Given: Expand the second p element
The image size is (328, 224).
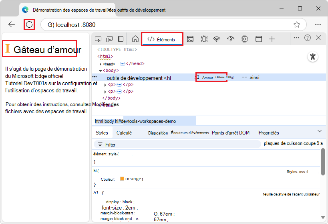Looking at the screenshot, I should (x=105, y=92).
